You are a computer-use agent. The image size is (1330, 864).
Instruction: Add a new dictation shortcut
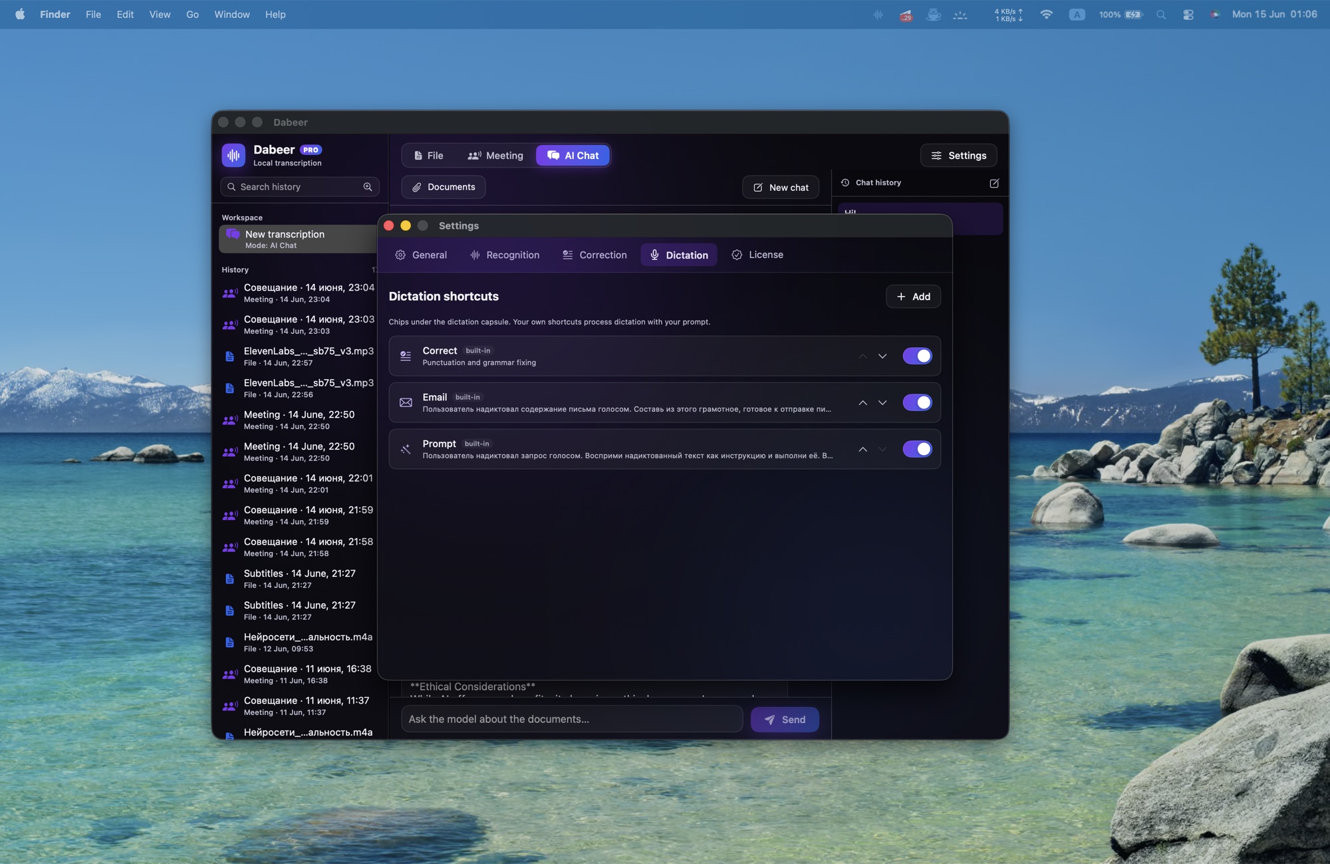click(913, 297)
